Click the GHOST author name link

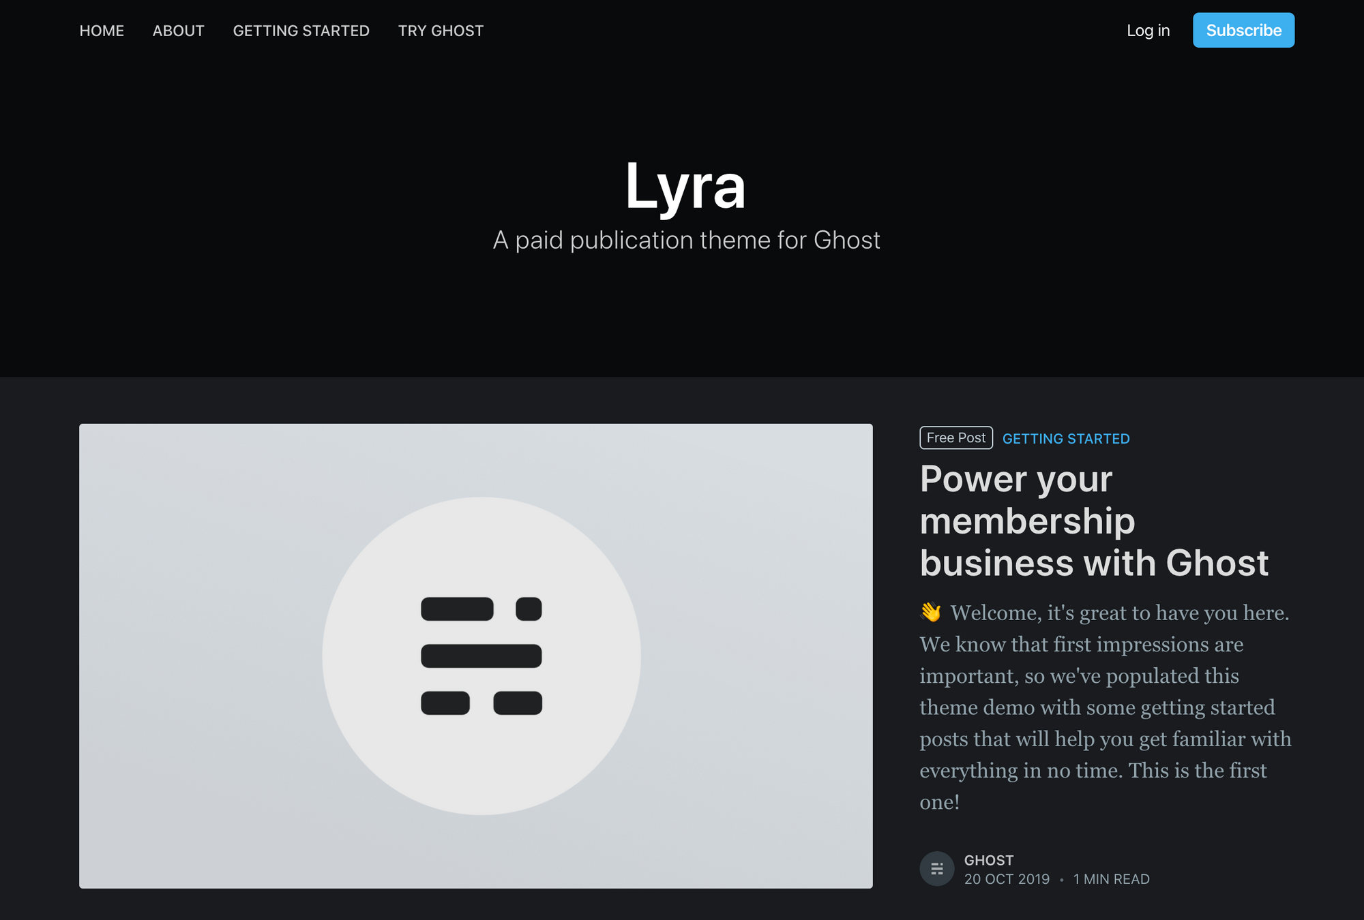click(x=988, y=860)
